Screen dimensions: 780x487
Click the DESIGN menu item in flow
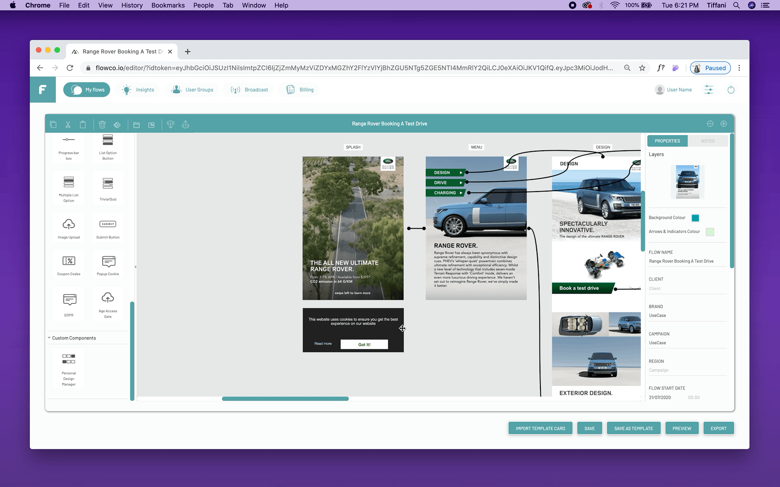pos(446,173)
